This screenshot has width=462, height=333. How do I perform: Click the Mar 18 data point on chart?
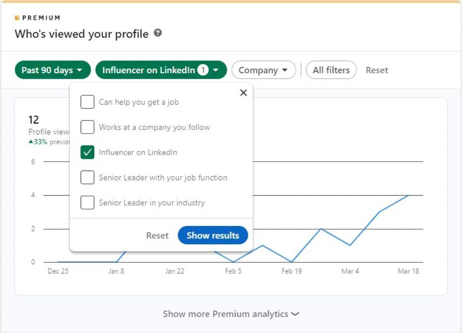click(x=408, y=195)
